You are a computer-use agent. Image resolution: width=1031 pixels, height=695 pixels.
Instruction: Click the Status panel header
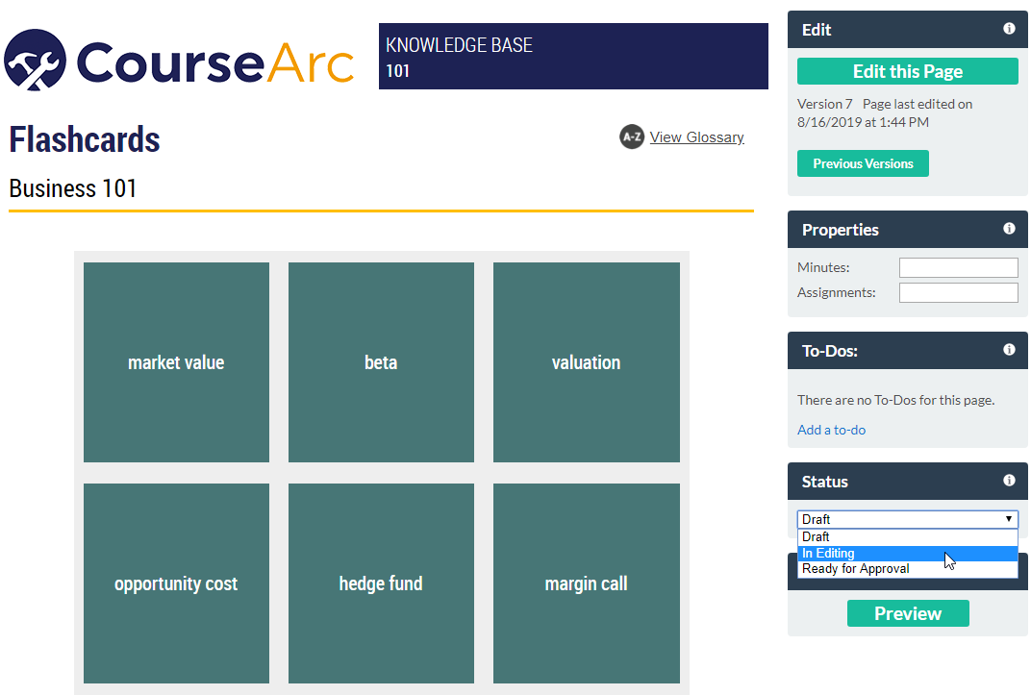(907, 481)
